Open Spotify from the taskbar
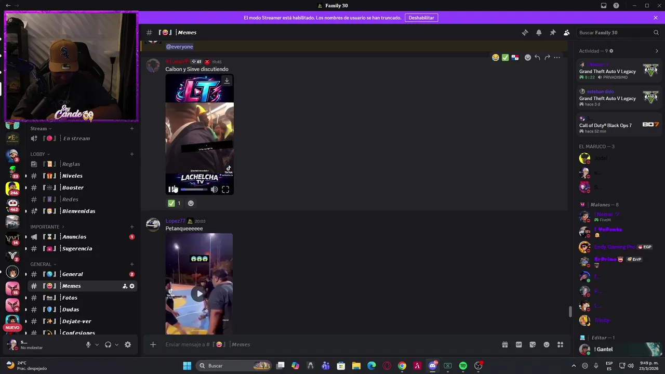 coord(463,366)
